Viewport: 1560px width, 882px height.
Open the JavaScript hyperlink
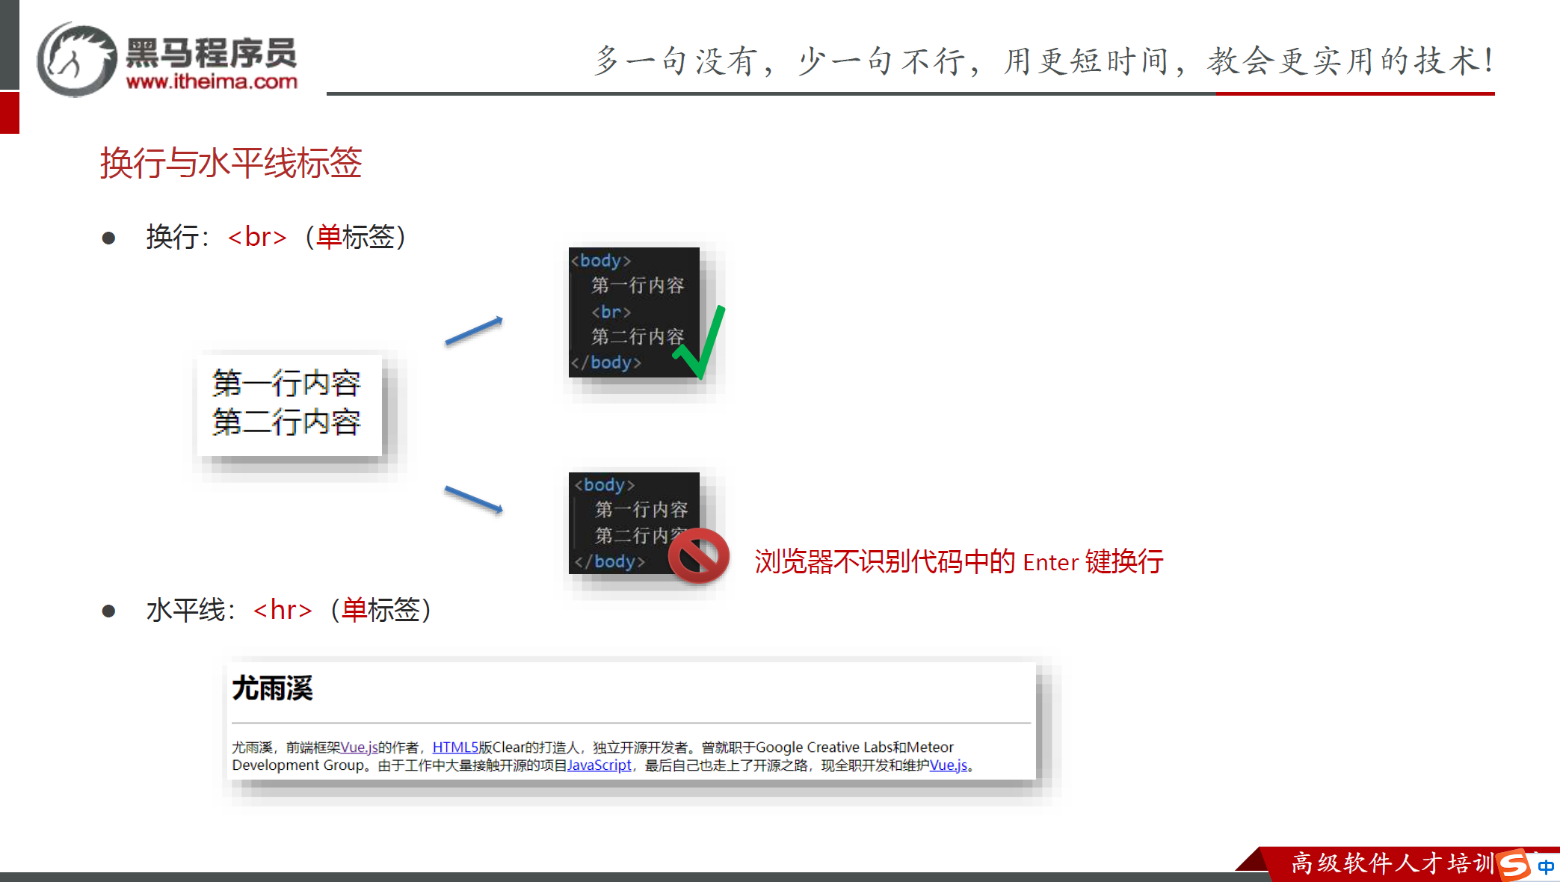599,765
